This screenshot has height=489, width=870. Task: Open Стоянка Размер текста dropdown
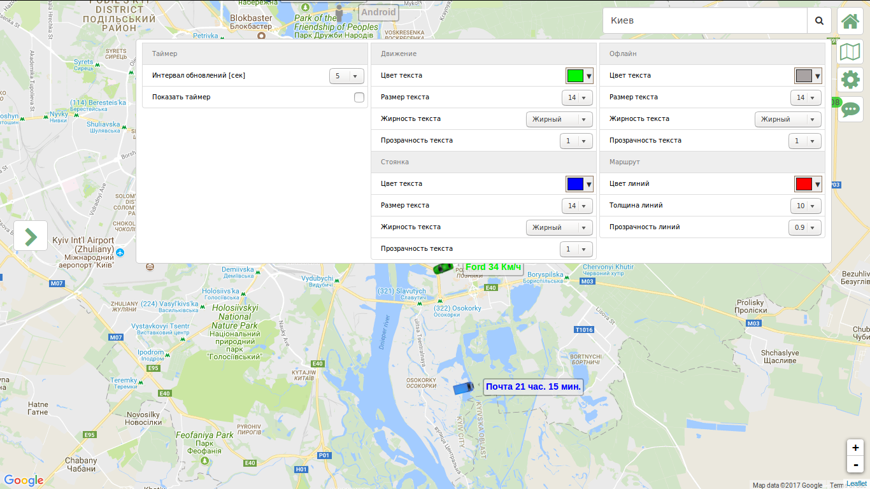pos(577,206)
